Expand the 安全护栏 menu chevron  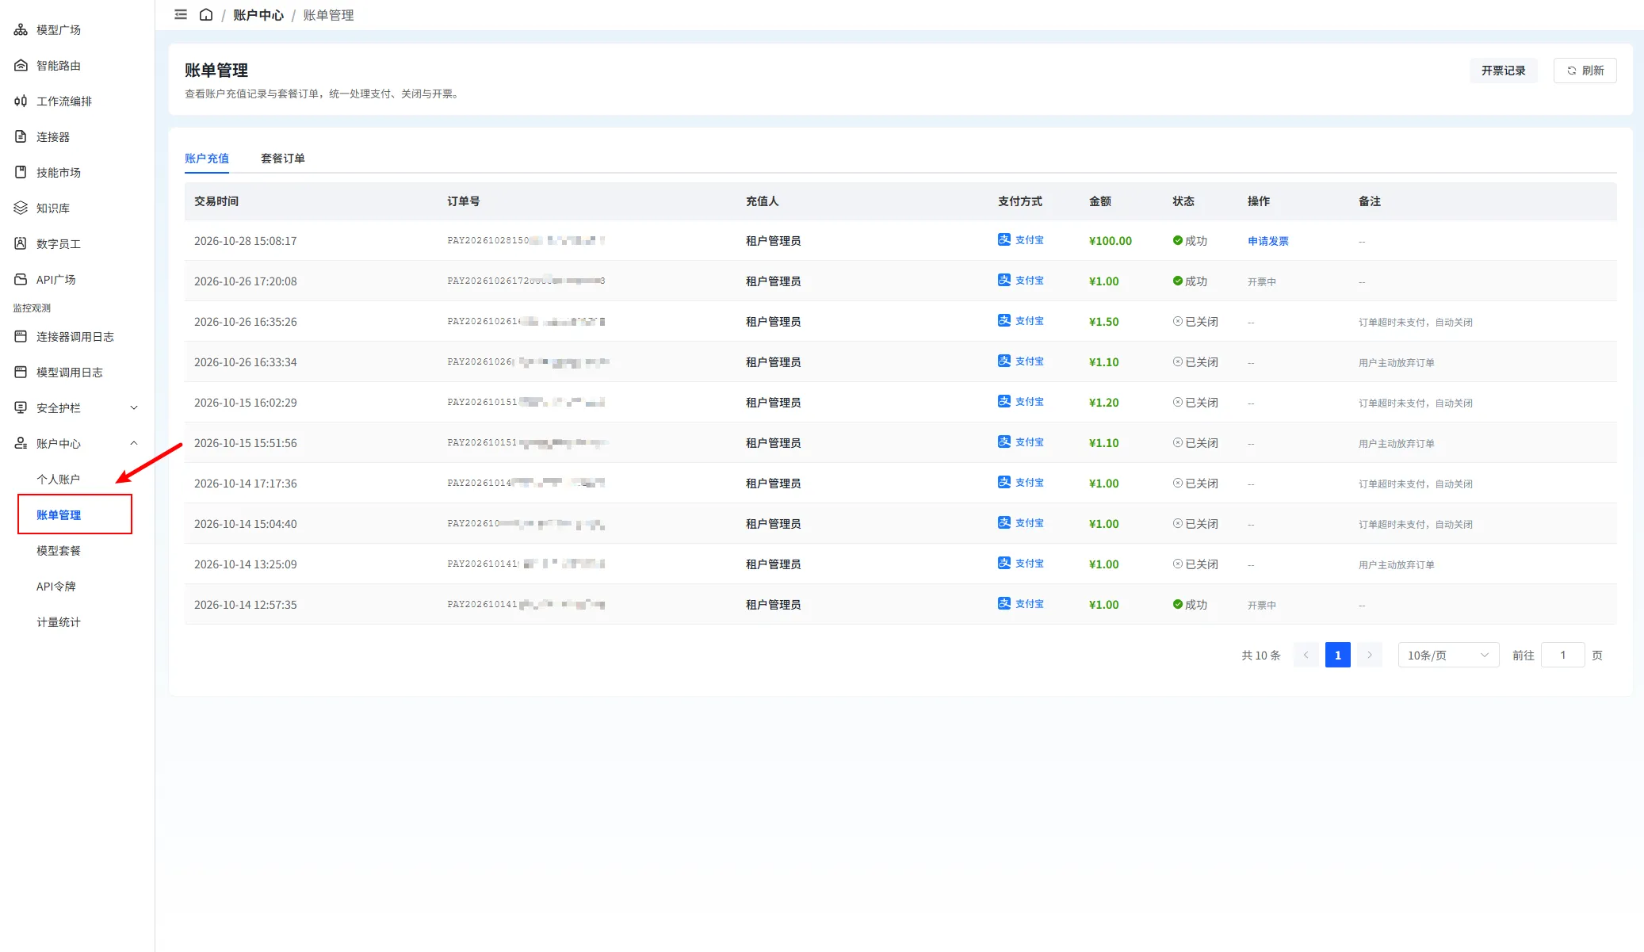(x=134, y=407)
